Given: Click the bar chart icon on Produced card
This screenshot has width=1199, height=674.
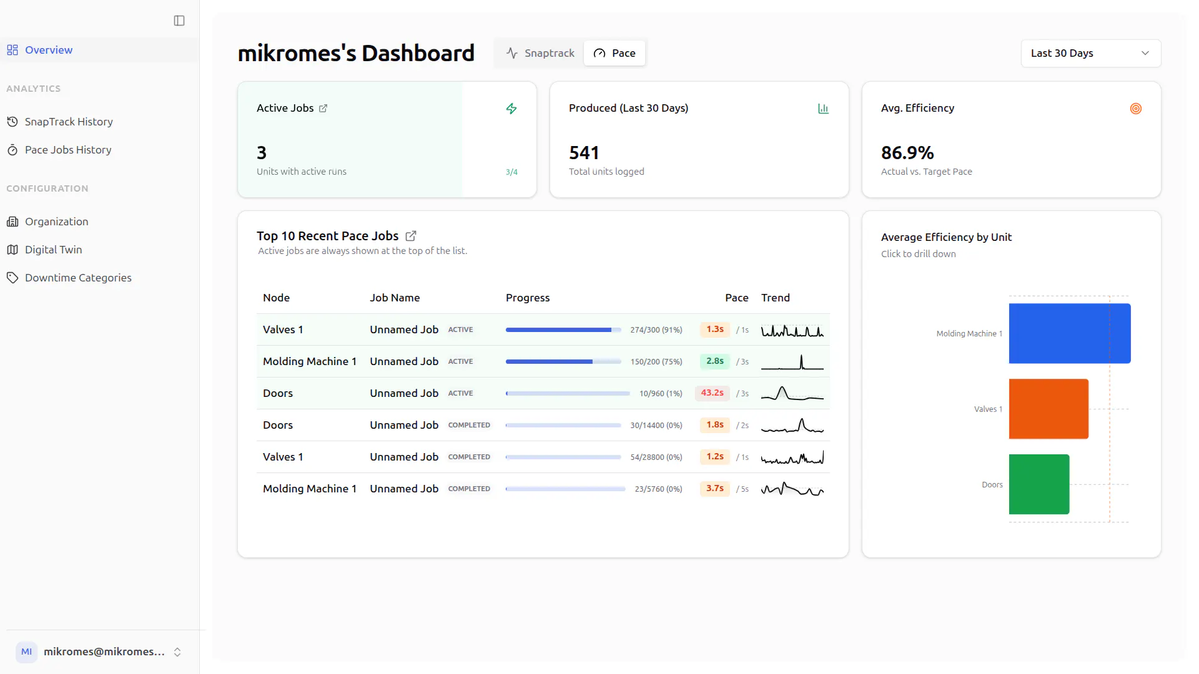Looking at the screenshot, I should point(823,109).
